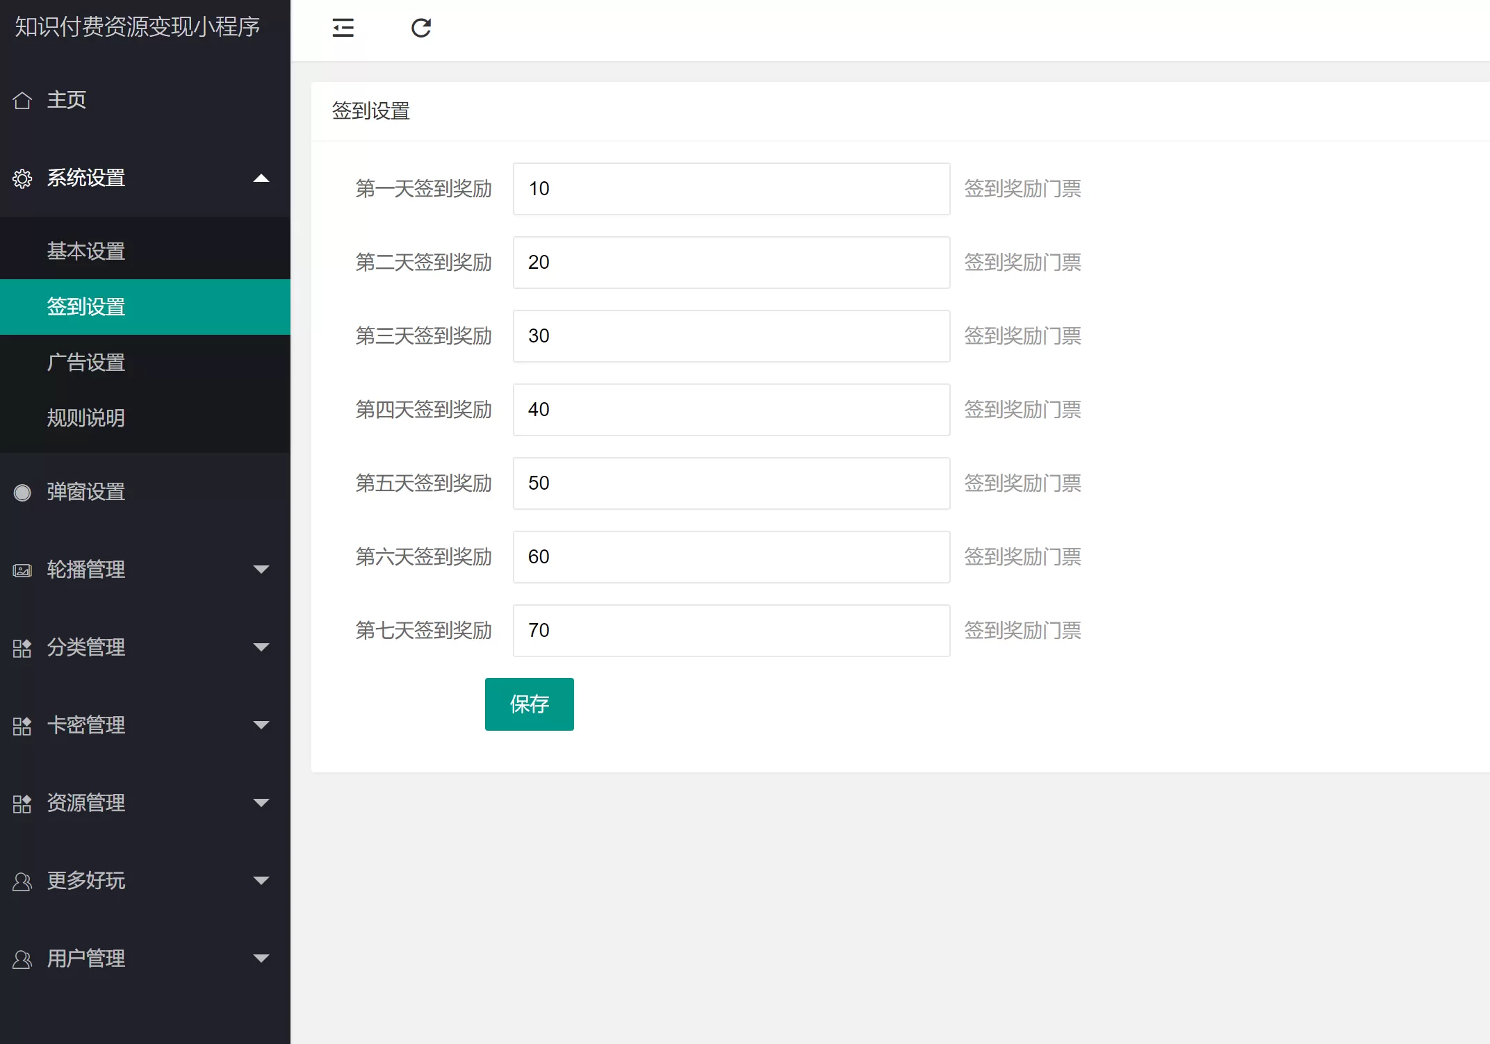Expand the 更多好玩 dropdown arrow
This screenshot has width=1490, height=1044.
(261, 881)
